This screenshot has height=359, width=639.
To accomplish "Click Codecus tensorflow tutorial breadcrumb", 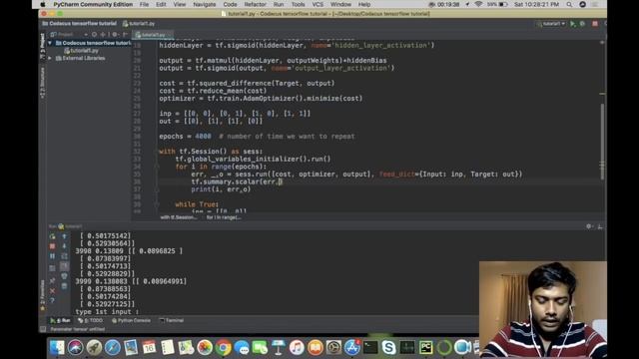I will click(x=80, y=24).
